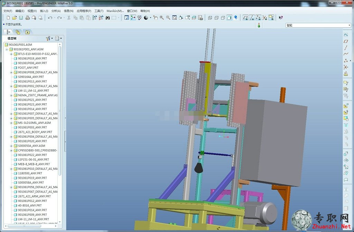Select the datum plane tool in the right toolbar
The image size is (354, 232).
point(346,41)
